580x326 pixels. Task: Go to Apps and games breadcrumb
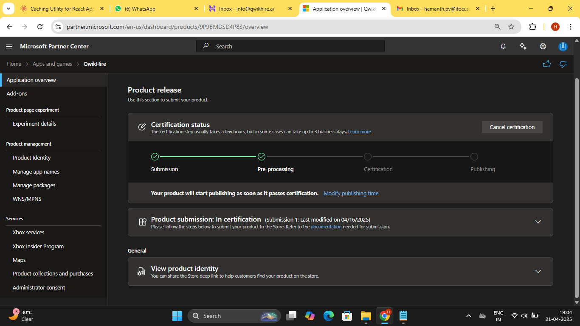click(52, 64)
